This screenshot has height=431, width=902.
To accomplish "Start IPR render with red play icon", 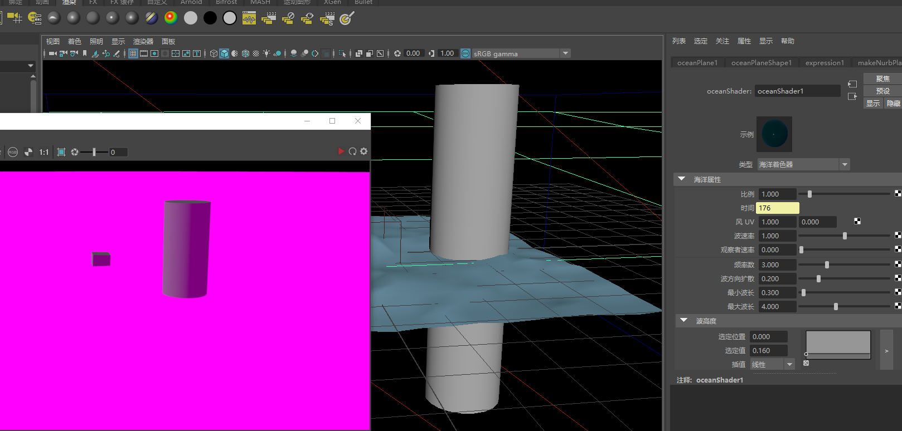I will [341, 151].
